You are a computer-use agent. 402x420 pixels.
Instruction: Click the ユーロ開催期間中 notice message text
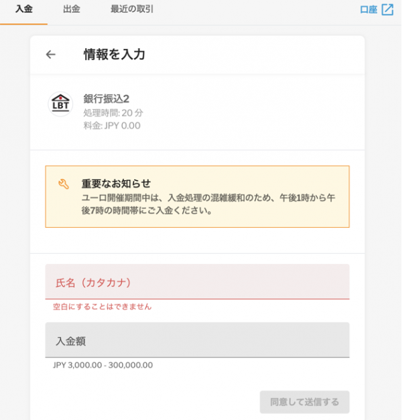208,204
